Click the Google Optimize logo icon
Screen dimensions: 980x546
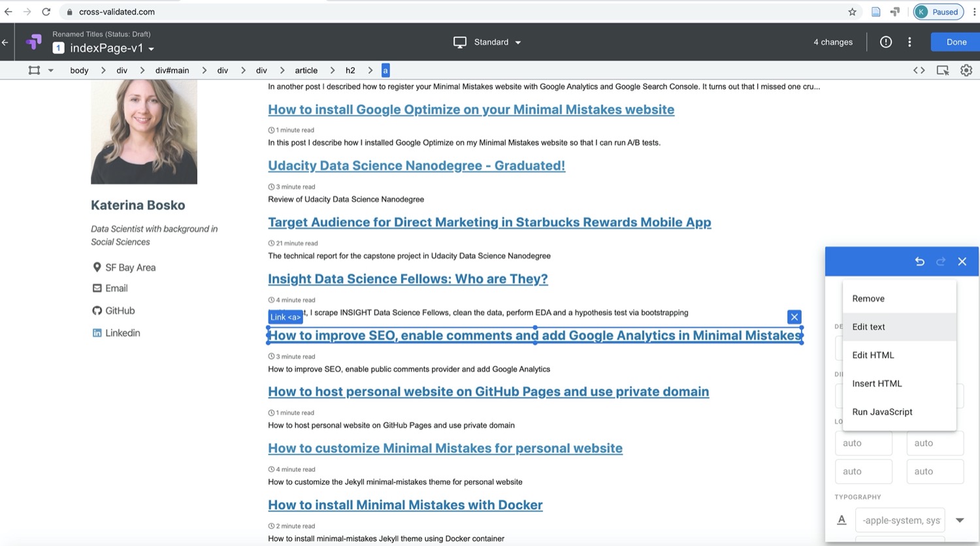(33, 42)
